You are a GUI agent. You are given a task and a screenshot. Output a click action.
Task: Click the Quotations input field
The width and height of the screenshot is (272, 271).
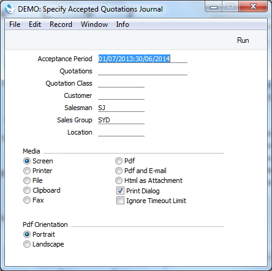pyautogui.click(x=143, y=71)
